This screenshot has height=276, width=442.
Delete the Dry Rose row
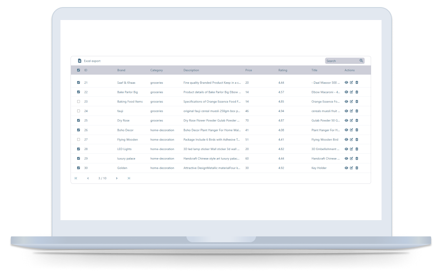357,120
